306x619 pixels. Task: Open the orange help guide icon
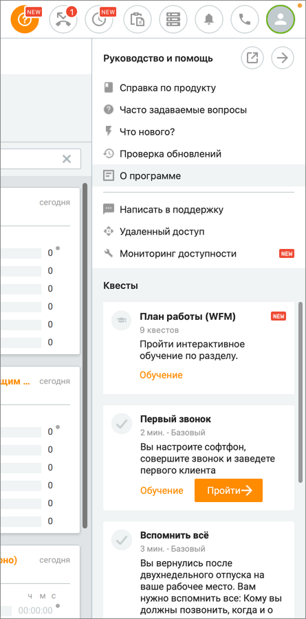(x=25, y=19)
